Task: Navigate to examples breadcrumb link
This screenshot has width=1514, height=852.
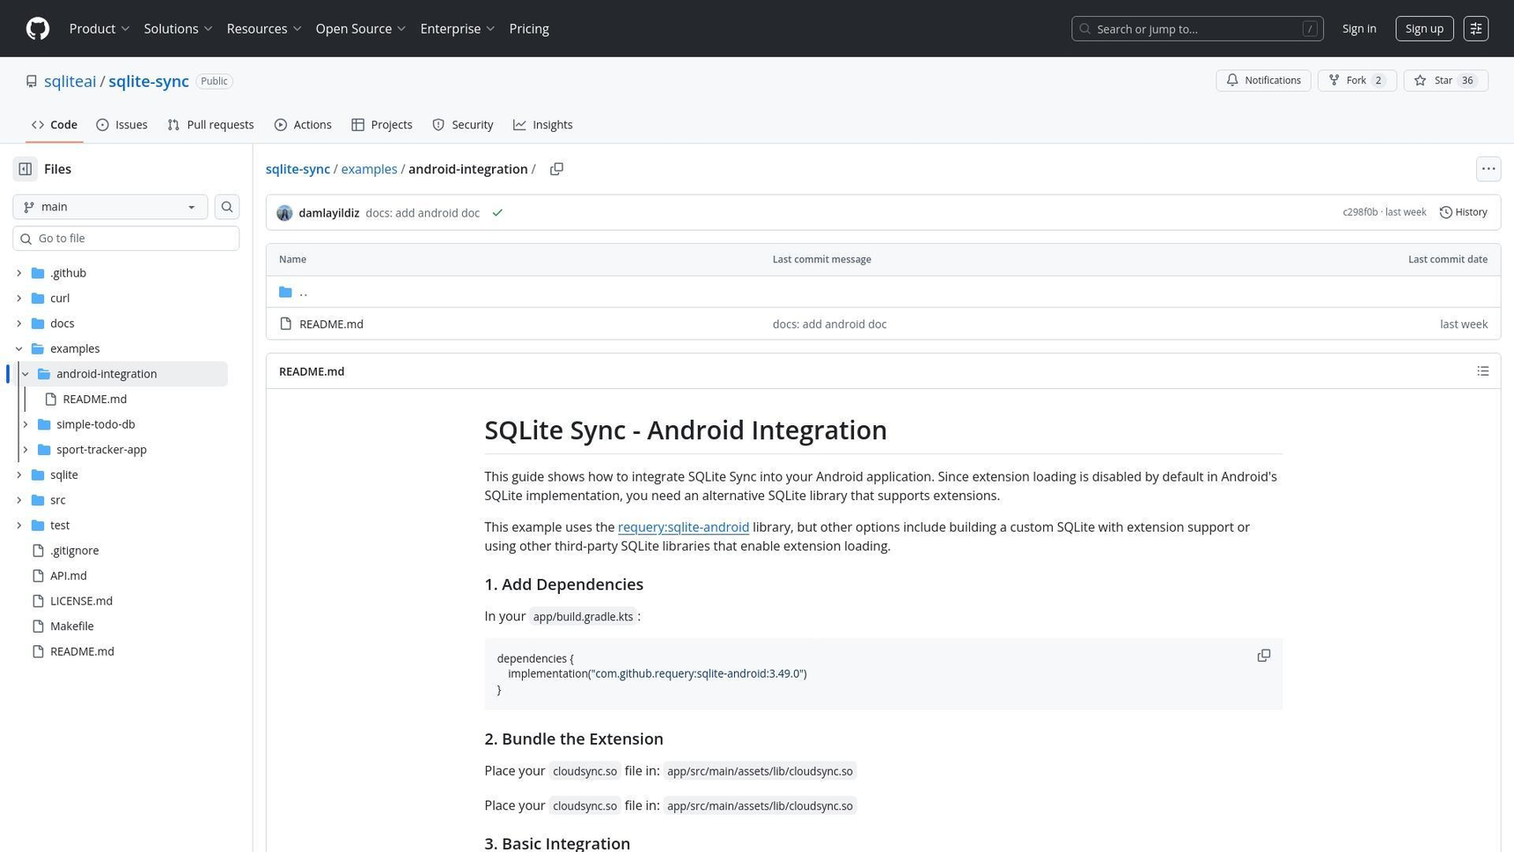Action: tap(369, 169)
